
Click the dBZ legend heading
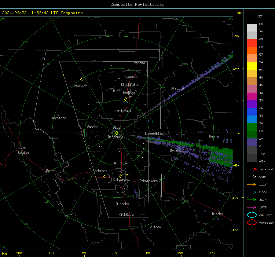259,16
